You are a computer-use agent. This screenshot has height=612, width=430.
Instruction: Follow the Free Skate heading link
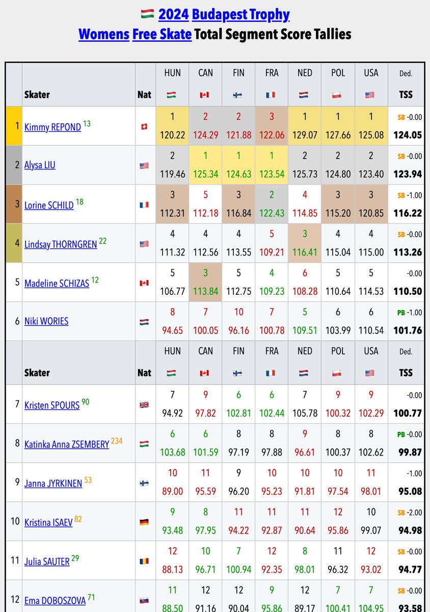pos(162,34)
